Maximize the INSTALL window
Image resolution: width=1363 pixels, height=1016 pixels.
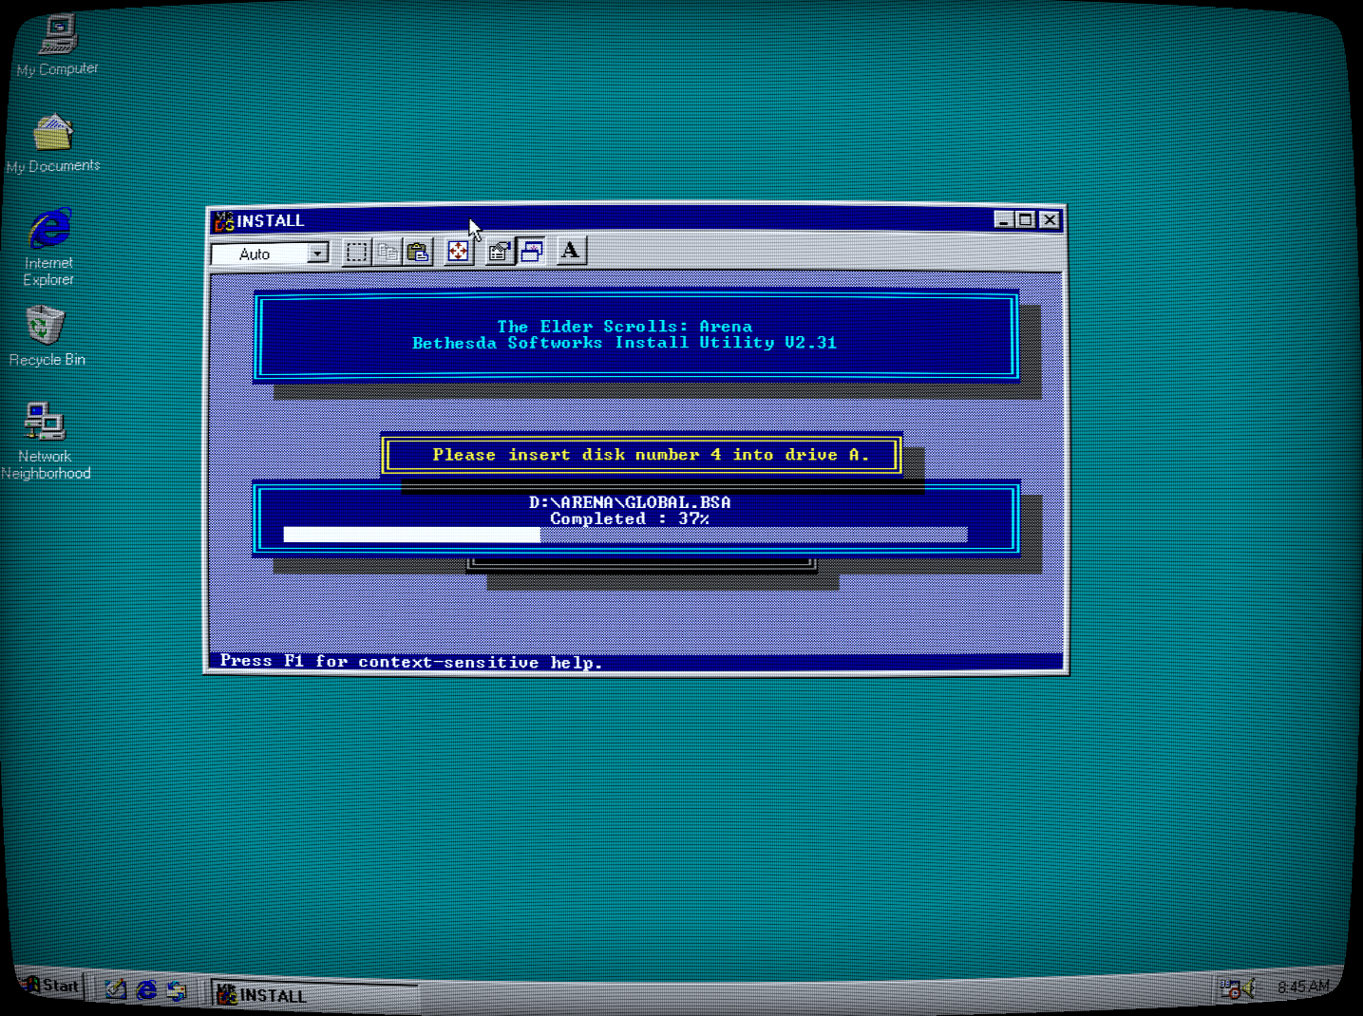1025,220
